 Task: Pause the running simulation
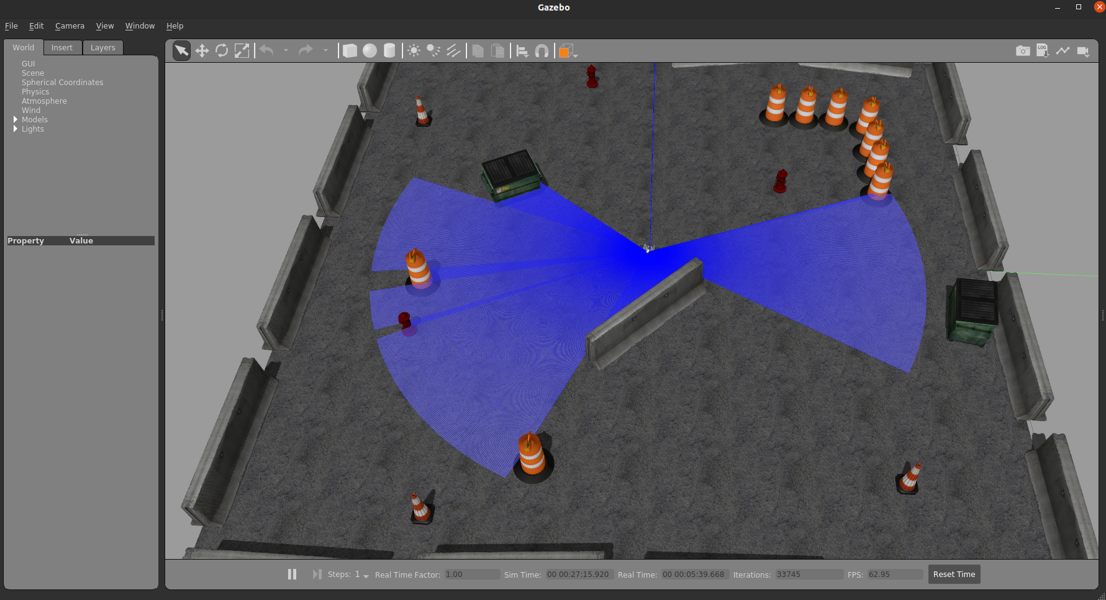[292, 574]
